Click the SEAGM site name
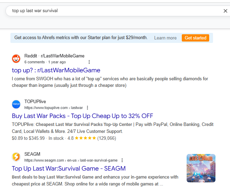This screenshot has height=191, width=230. point(32,154)
